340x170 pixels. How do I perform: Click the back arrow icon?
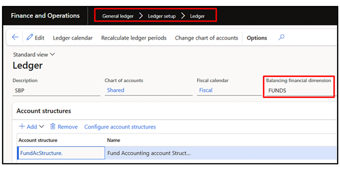(x=15, y=38)
